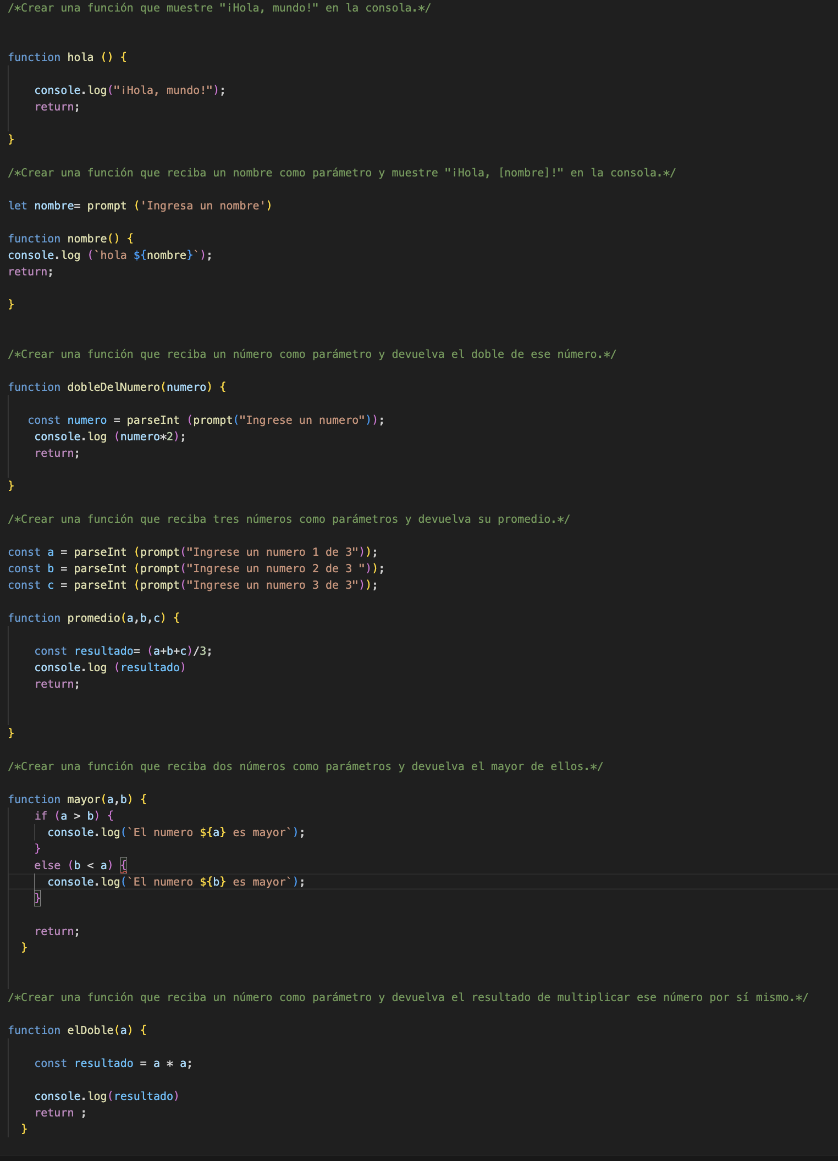The image size is (838, 1161).
Task: Click the 'return ;' line in elDoble
Action: tap(60, 1113)
